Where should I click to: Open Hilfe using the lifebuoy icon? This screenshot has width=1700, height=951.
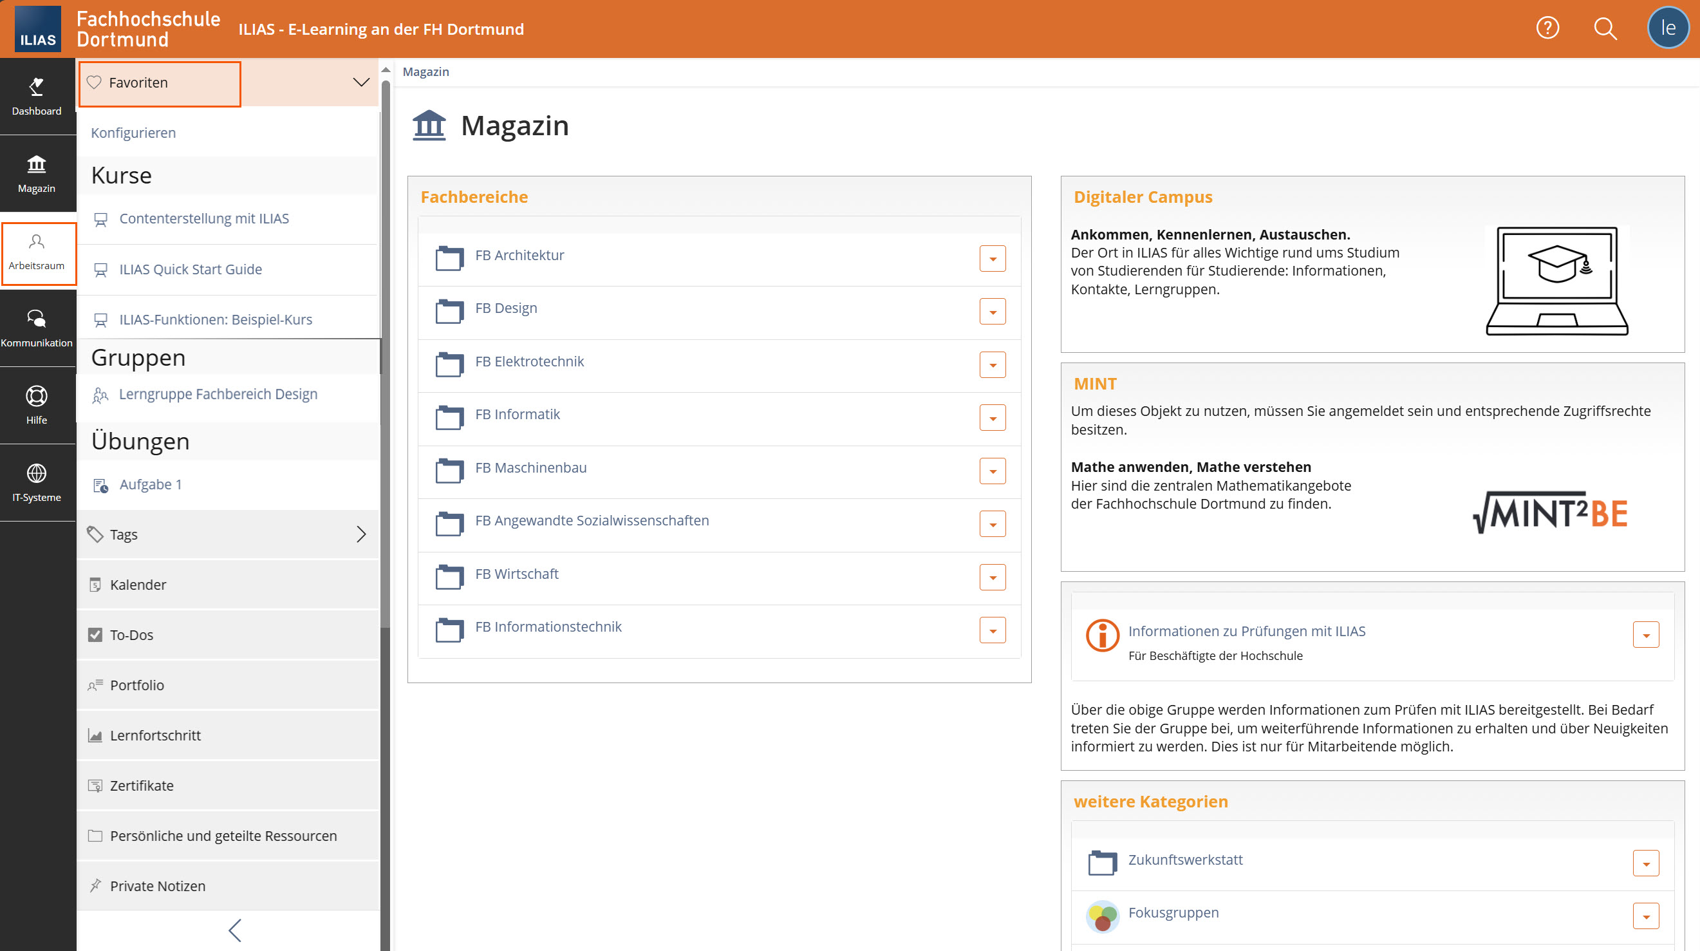[37, 397]
